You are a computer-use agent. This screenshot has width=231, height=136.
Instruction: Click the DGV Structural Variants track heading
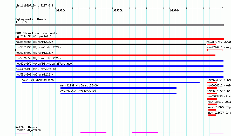pos(36,33)
